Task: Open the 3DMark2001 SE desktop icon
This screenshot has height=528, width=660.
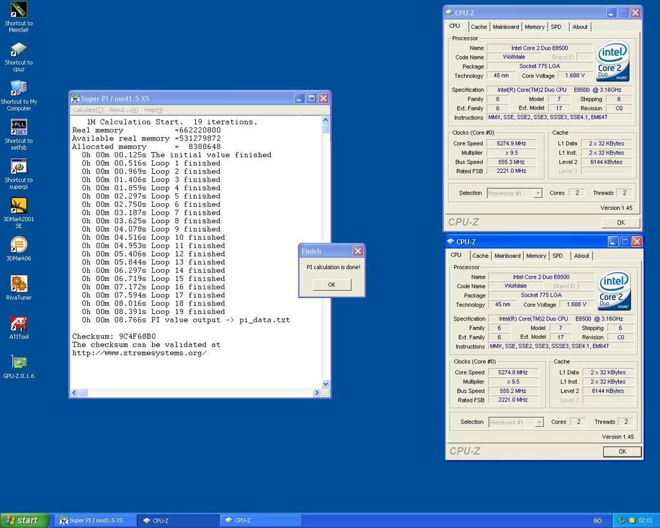Action: (19, 213)
